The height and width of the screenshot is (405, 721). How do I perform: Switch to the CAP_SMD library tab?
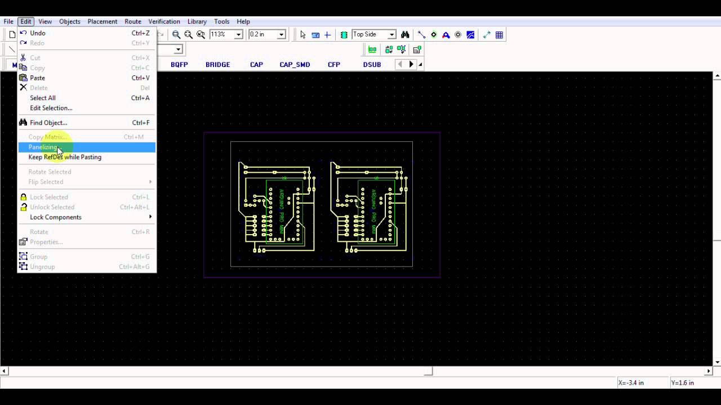295,65
